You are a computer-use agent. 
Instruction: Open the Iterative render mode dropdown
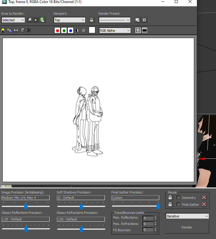pyautogui.click(x=187, y=216)
